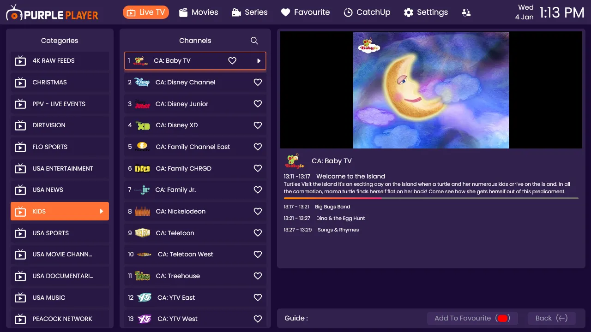
Task: Expand the CA: Baby TV channel arrow
Action: coord(258,60)
